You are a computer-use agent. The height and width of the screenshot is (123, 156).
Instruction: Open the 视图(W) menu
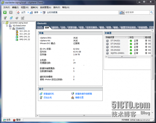25,7
